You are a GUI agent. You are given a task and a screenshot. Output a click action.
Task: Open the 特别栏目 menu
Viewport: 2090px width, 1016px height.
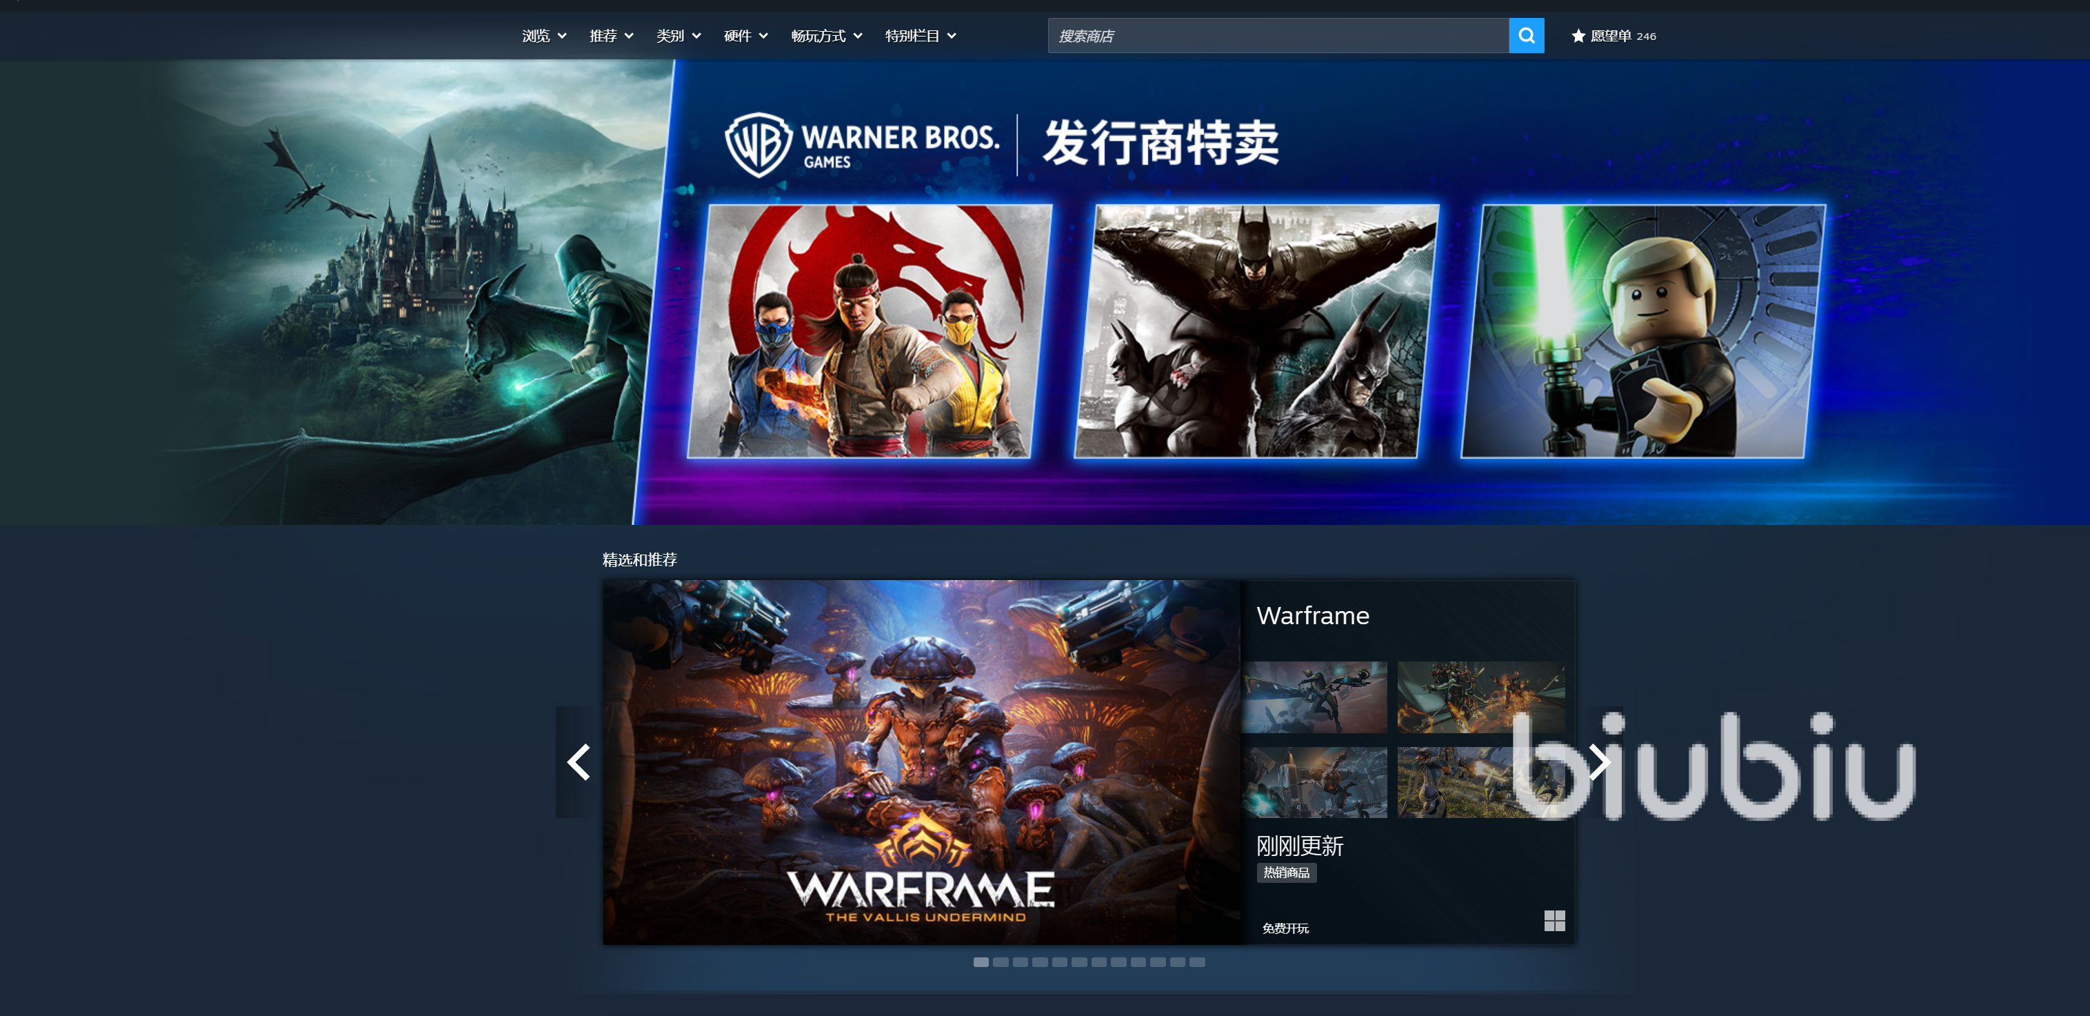[920, 36]
